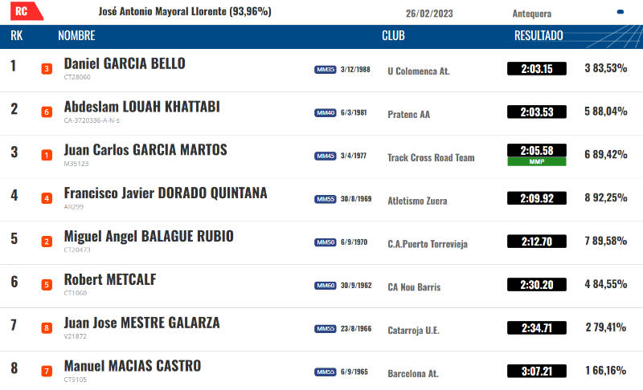This screenshot has width=643, height=390.
Task: Click the CLUB column header
Action: (x=393, y=35)
